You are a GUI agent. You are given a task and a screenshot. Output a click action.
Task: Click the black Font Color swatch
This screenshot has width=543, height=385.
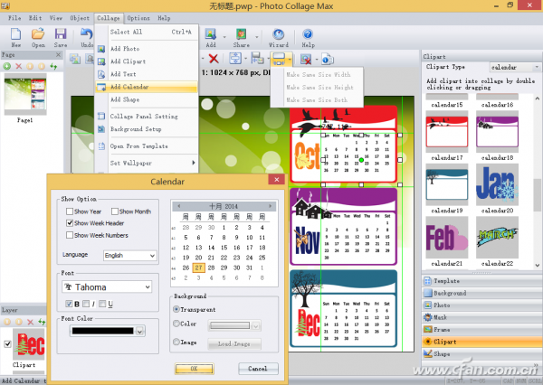[x=102, y=331]
